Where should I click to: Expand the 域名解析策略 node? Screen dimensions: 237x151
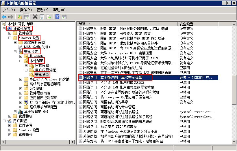coord(15,42)
